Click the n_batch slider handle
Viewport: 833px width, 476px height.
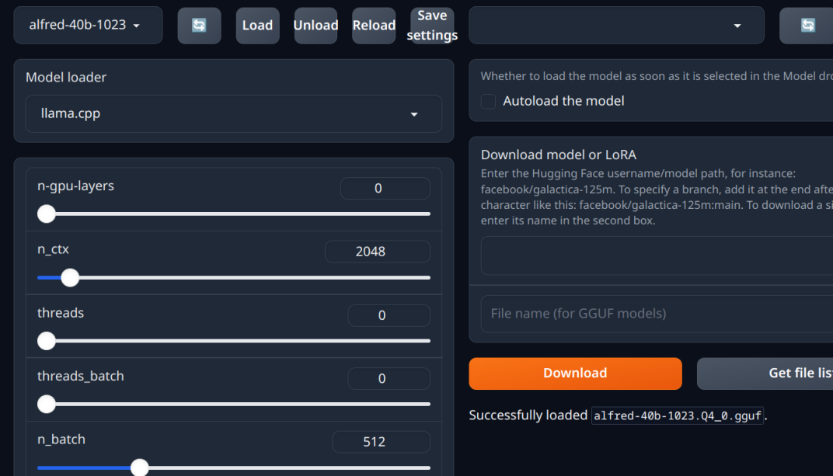[140, 467]
